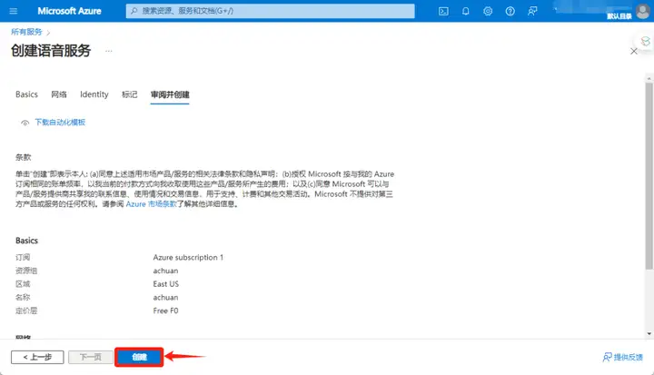Open the help question mark menu
The height and width of the screenshot is (375, 654).
click(x=510, y=11)
